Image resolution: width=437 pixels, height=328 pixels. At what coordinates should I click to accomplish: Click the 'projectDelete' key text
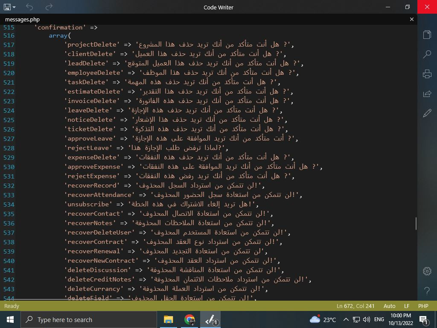click(92, 44)
